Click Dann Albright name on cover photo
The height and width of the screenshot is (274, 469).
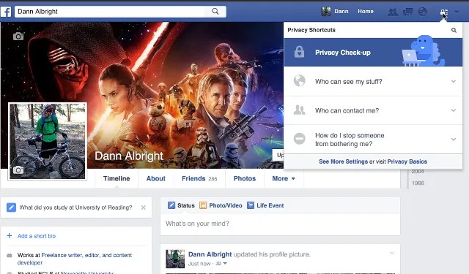point(129,156)
